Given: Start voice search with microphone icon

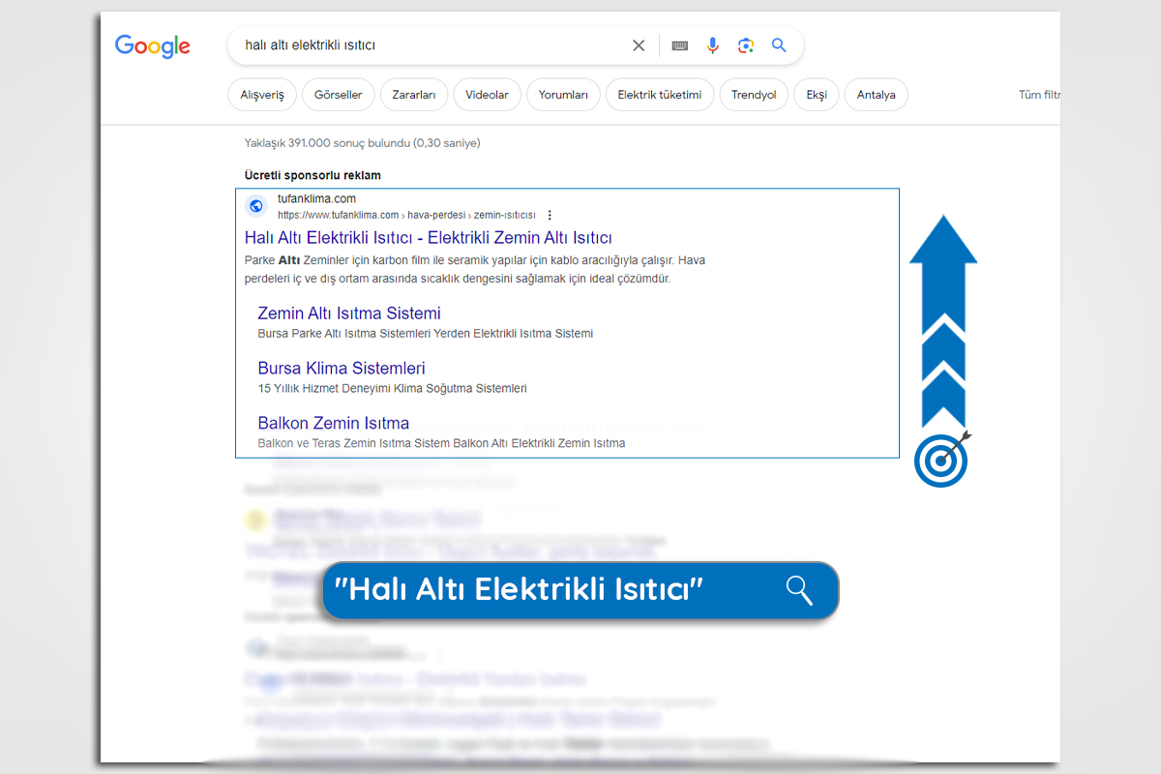Looking at the screenshot, I should 713,45.
